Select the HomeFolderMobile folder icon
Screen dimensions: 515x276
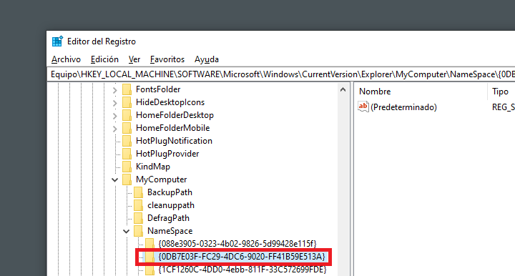pos(127,128)
